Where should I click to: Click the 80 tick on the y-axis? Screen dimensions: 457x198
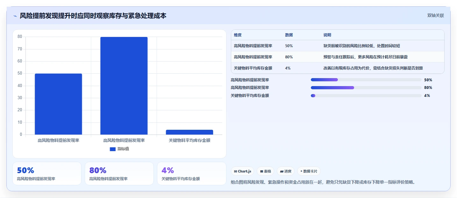click(x=20, y=37)
